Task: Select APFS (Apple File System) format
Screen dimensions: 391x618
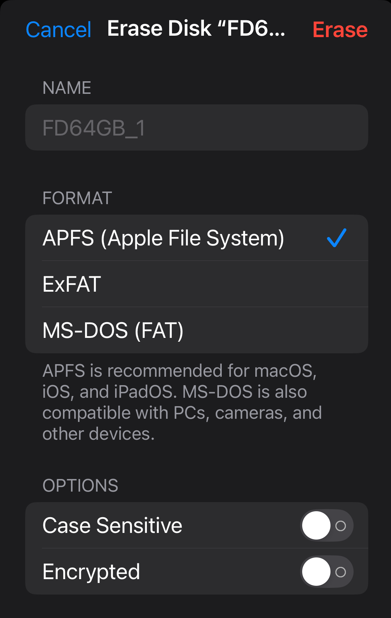Action: click(163, 238)
